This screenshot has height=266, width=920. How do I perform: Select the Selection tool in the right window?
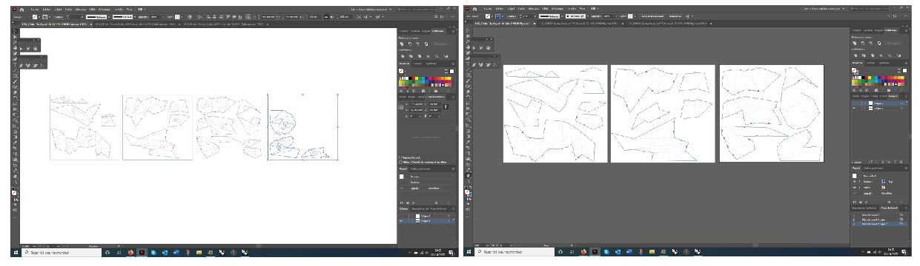[469, 31]
